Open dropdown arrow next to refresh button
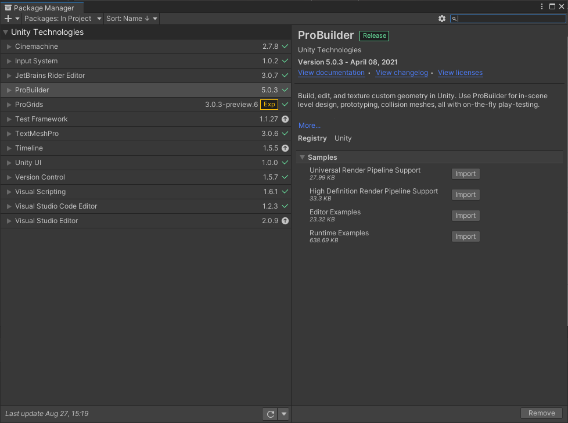This screenshot has width=568, height=423. pyautogui.click(x=283, y=414)
